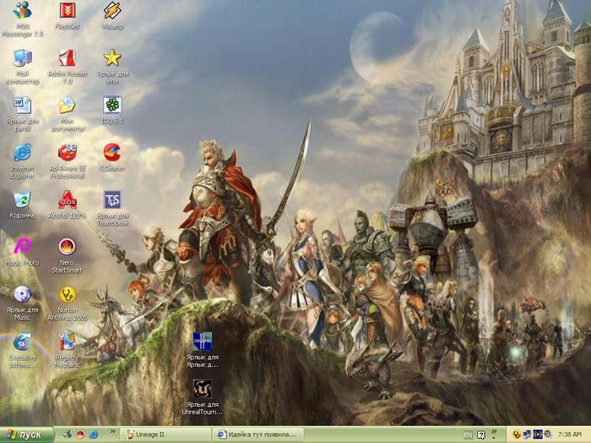Viewport: 591px width, 443px height.
Task: Click the MSN Messenger icon in Quick Launch
Action: (67, 435)
